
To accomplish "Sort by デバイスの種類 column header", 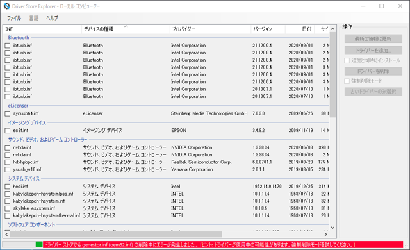I will coord(126,29).
